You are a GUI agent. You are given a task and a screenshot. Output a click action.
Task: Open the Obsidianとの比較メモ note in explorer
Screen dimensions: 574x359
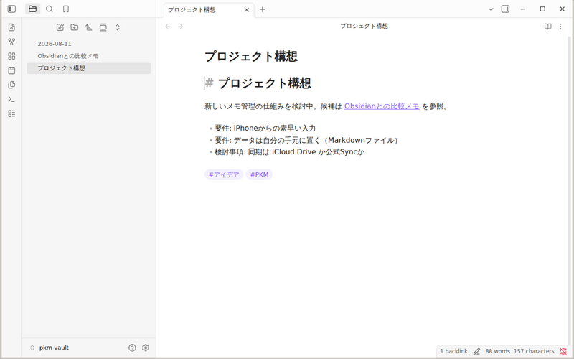click(88, 56)
